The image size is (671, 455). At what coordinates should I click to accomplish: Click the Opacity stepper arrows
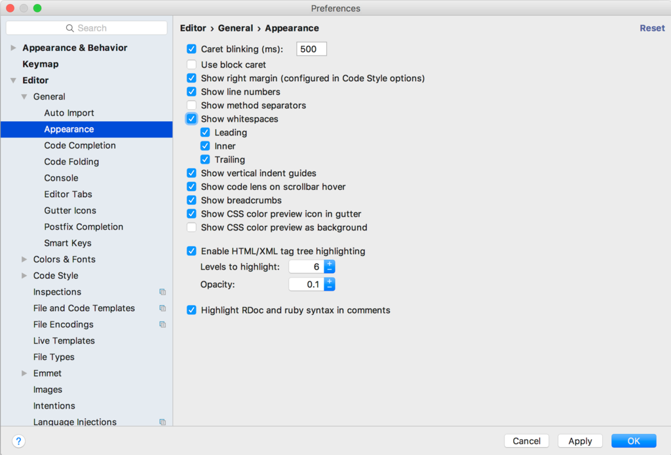tap(330, 284)
